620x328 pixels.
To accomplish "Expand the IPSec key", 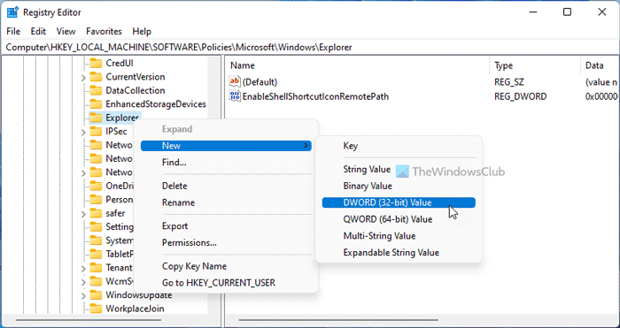I will 83,133.
